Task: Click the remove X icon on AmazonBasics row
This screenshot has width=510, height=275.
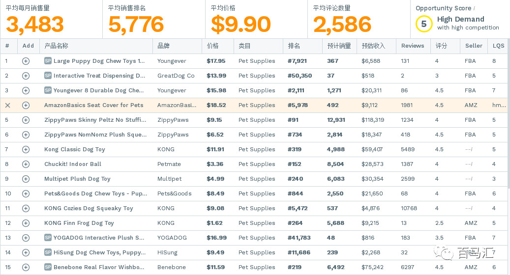Action: 7,106
